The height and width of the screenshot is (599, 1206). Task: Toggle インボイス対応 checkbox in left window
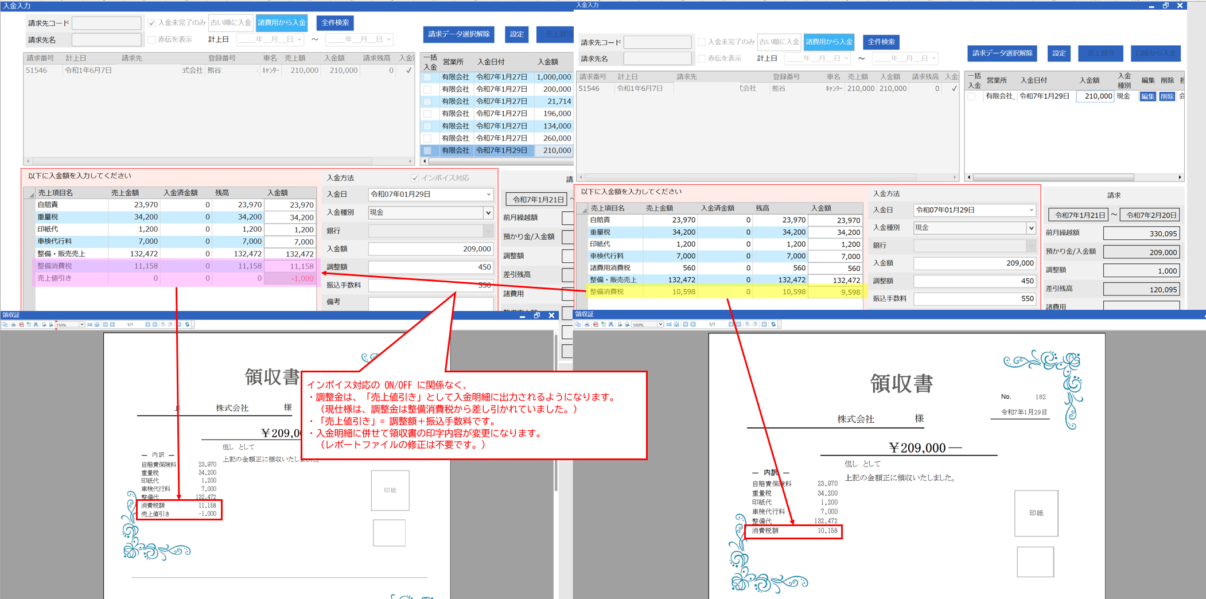pos(415,178)
